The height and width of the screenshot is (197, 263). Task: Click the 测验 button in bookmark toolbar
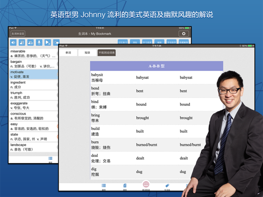tap(135, 42)
